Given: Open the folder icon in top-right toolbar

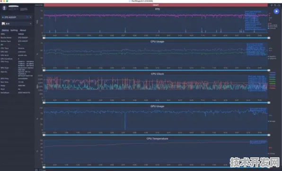Looking at the screenshot, I should tap(275, 5).
